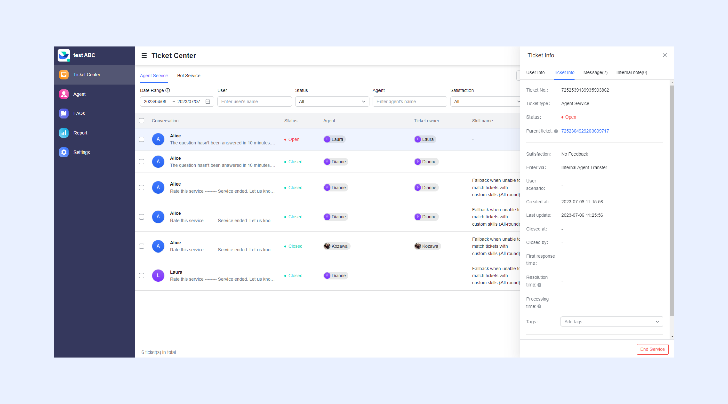Open the Report sidebar icon
Image resolution: width=728 pixels, height=404 pixels.
(64, 133)
